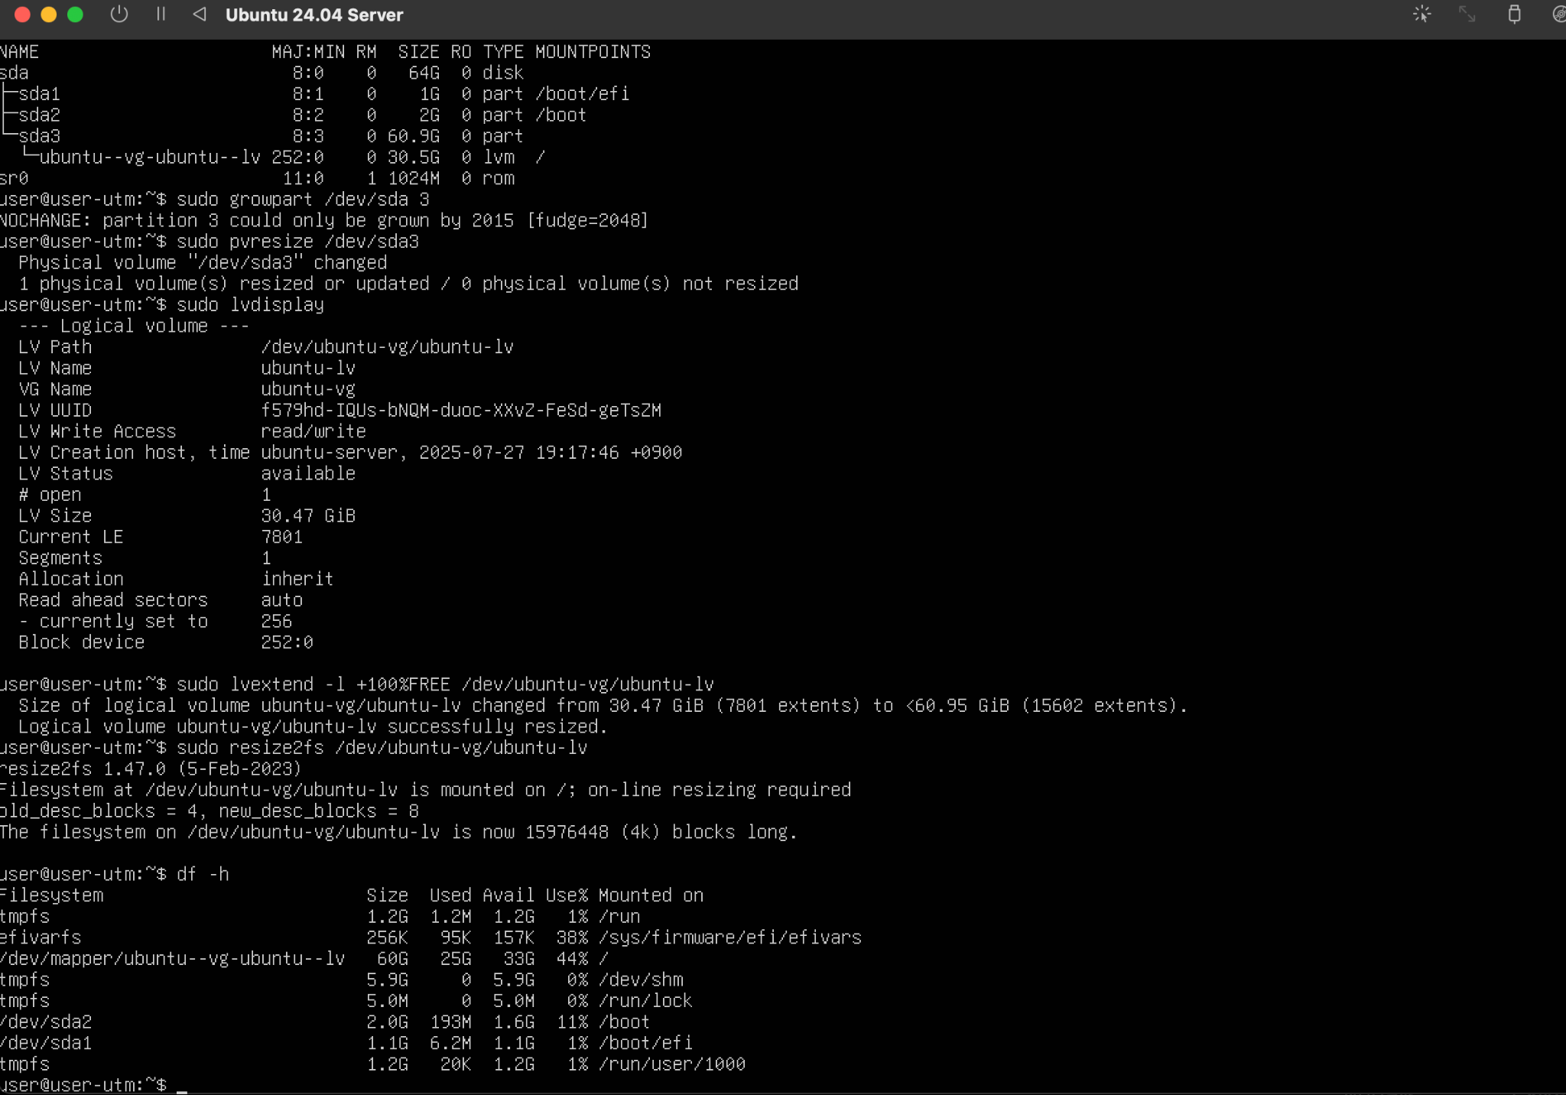Close the Ubuntu 24.04 Server window
Image resolution: width=1566 pixels, height=1095 pixels.
[x=22, y=15]
